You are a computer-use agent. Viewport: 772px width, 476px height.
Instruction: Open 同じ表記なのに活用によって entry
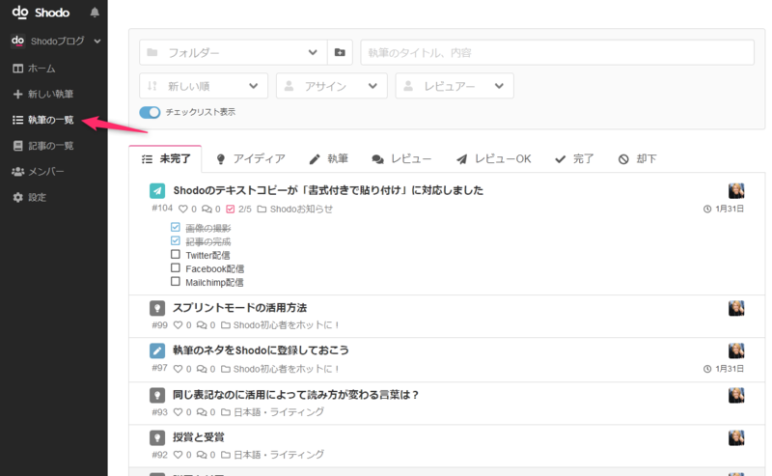tap(295, 395)
